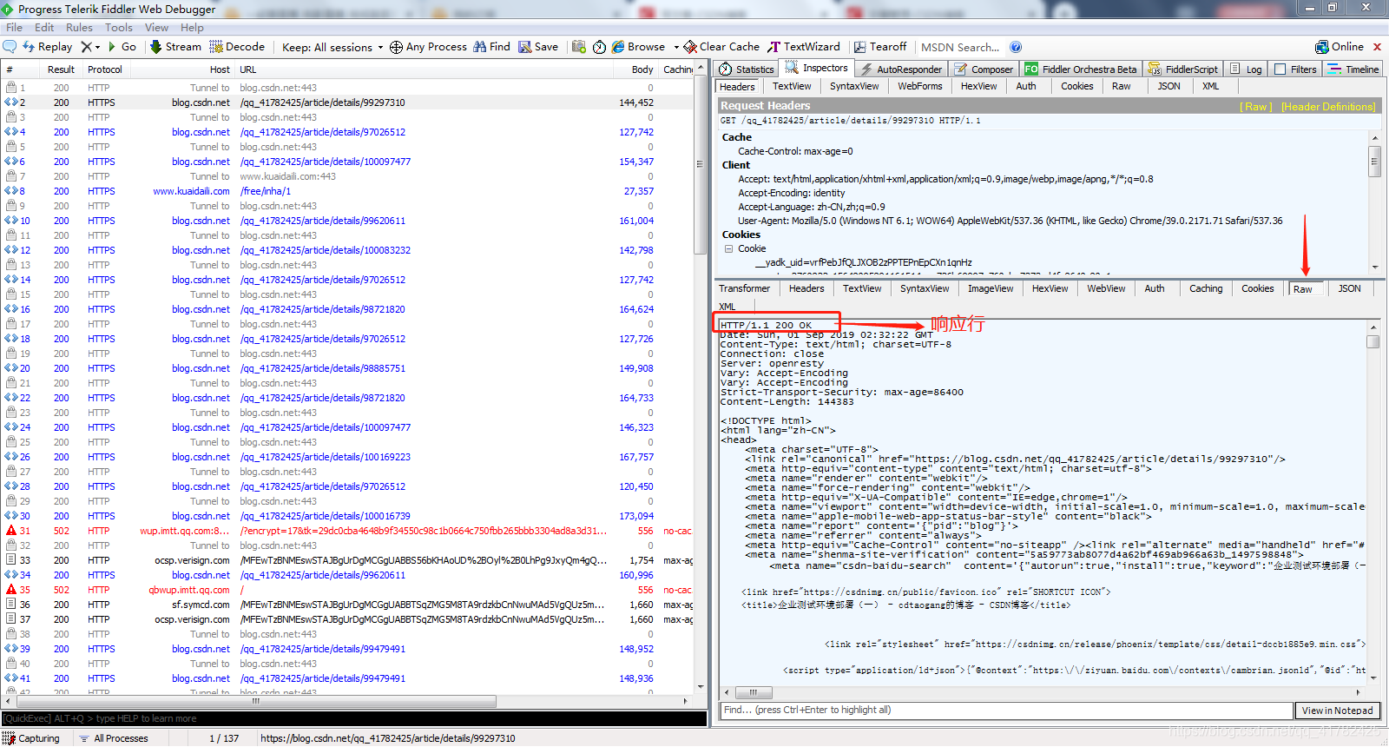The width and height of the screenshot is (1389, 747).
Task: Click the warning icon on session 31
Action: tap(11, 531)
